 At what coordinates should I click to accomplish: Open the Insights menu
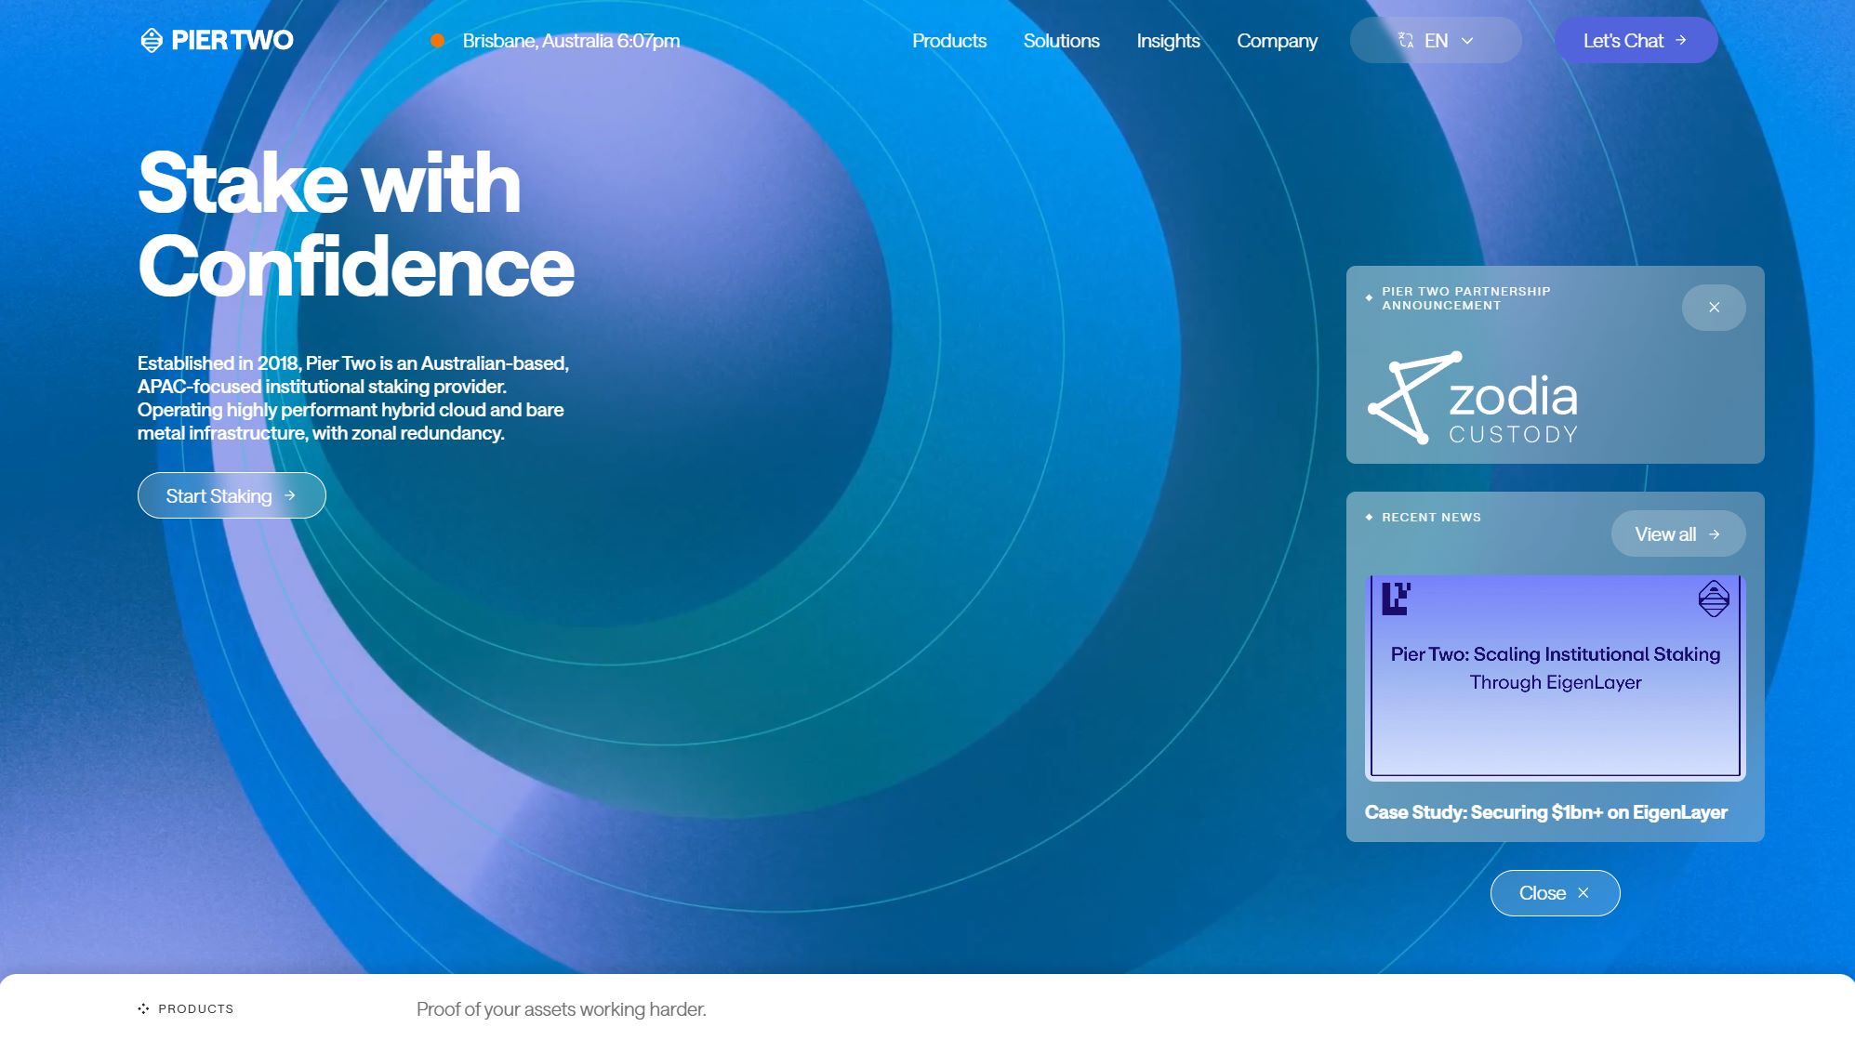1168,41
